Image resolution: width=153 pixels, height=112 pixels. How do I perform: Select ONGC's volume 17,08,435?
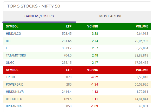(142, 63)
